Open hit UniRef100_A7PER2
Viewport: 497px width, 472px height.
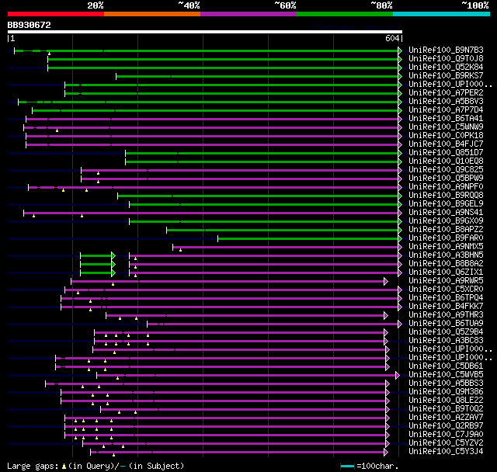click(x=446, y=93)
